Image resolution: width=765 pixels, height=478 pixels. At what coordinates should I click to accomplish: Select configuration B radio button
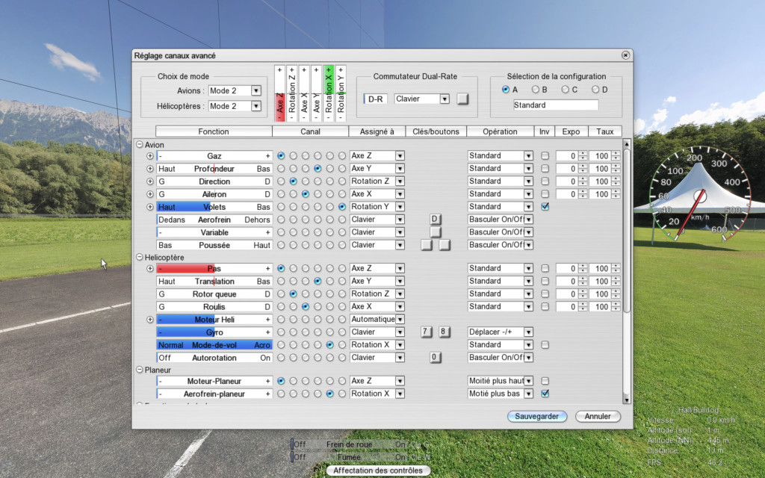(535, 90)
